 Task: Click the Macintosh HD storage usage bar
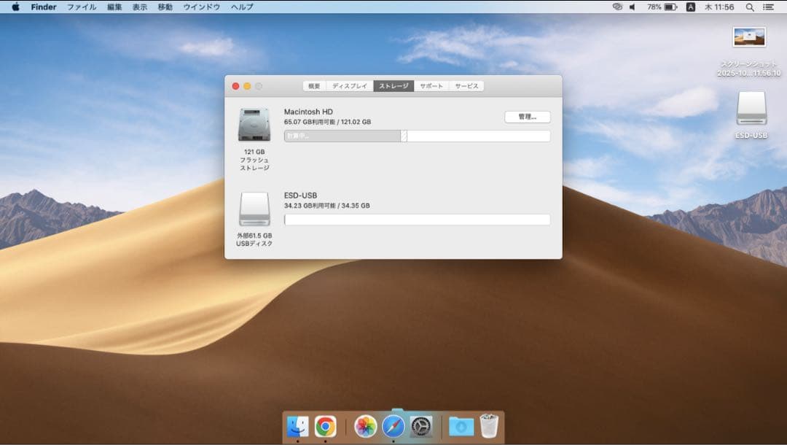point(417,136)
